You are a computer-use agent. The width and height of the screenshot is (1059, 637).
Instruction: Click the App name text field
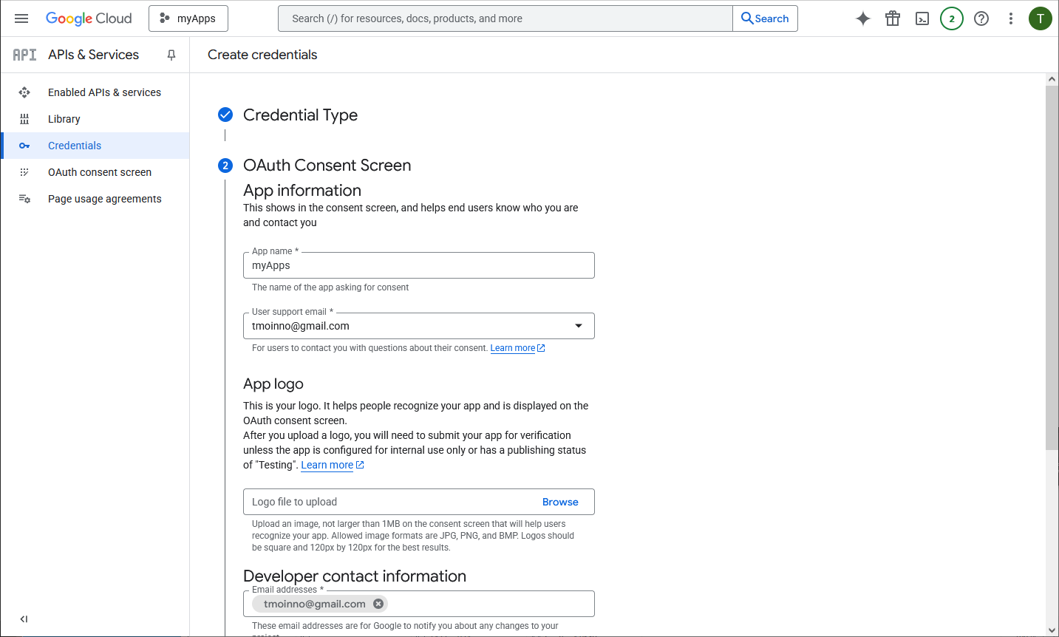click(x=418, y=266)
